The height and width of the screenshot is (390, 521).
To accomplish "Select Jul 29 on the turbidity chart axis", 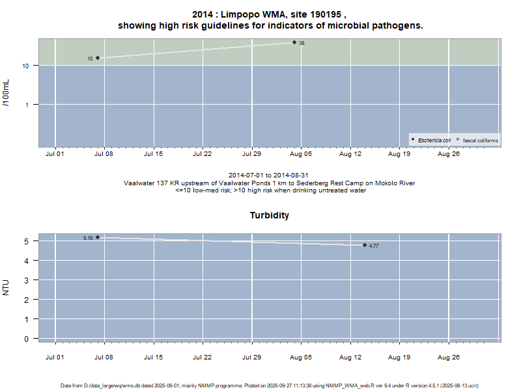I will [x=251, y=357].
